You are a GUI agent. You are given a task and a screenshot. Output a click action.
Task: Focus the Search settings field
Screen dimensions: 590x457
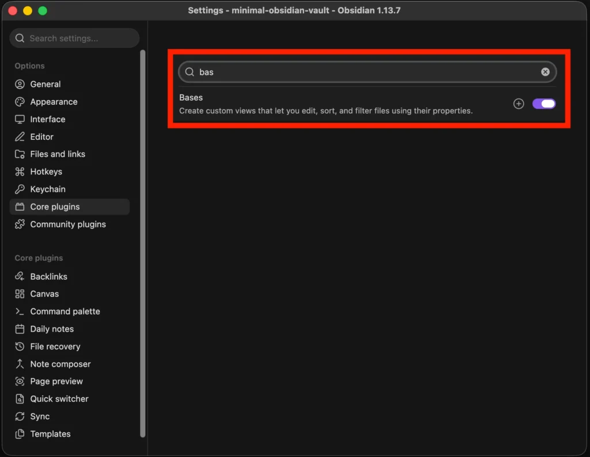pyautogui.click(x=74, y=39)
